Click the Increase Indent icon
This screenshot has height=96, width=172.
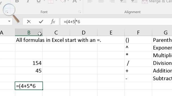[x=134, y=1]
